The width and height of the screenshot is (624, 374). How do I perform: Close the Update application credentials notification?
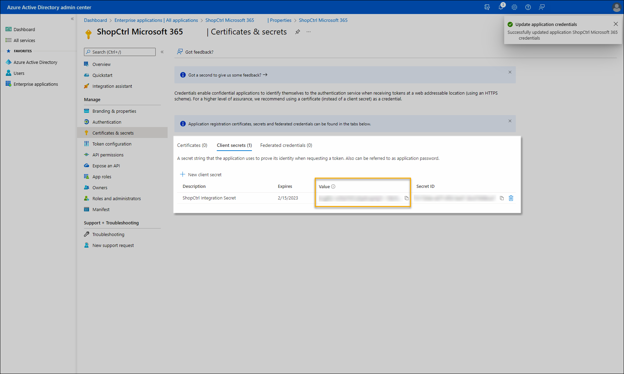click(x=616, y=24)
